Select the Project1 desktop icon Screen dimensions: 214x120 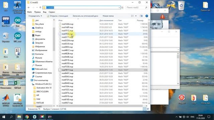point(182,99)
